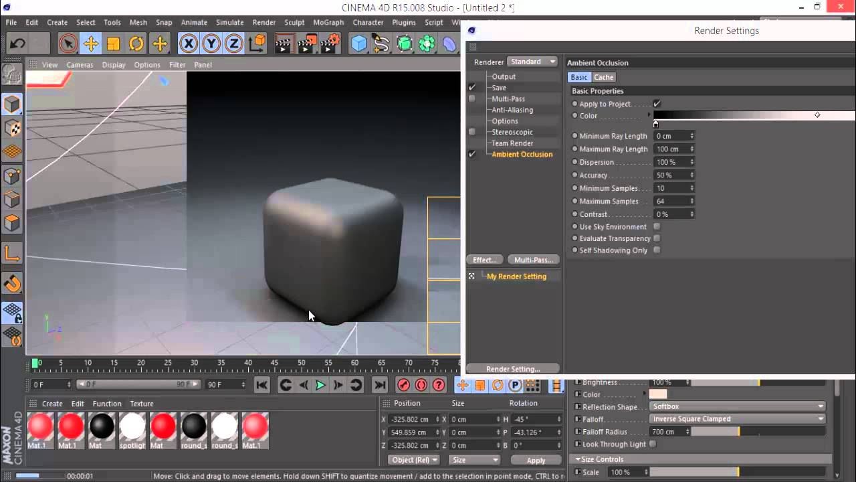This screenshot has width=856, height=482.
Task: Open material manager Texture menu
Action: [142, 404]
